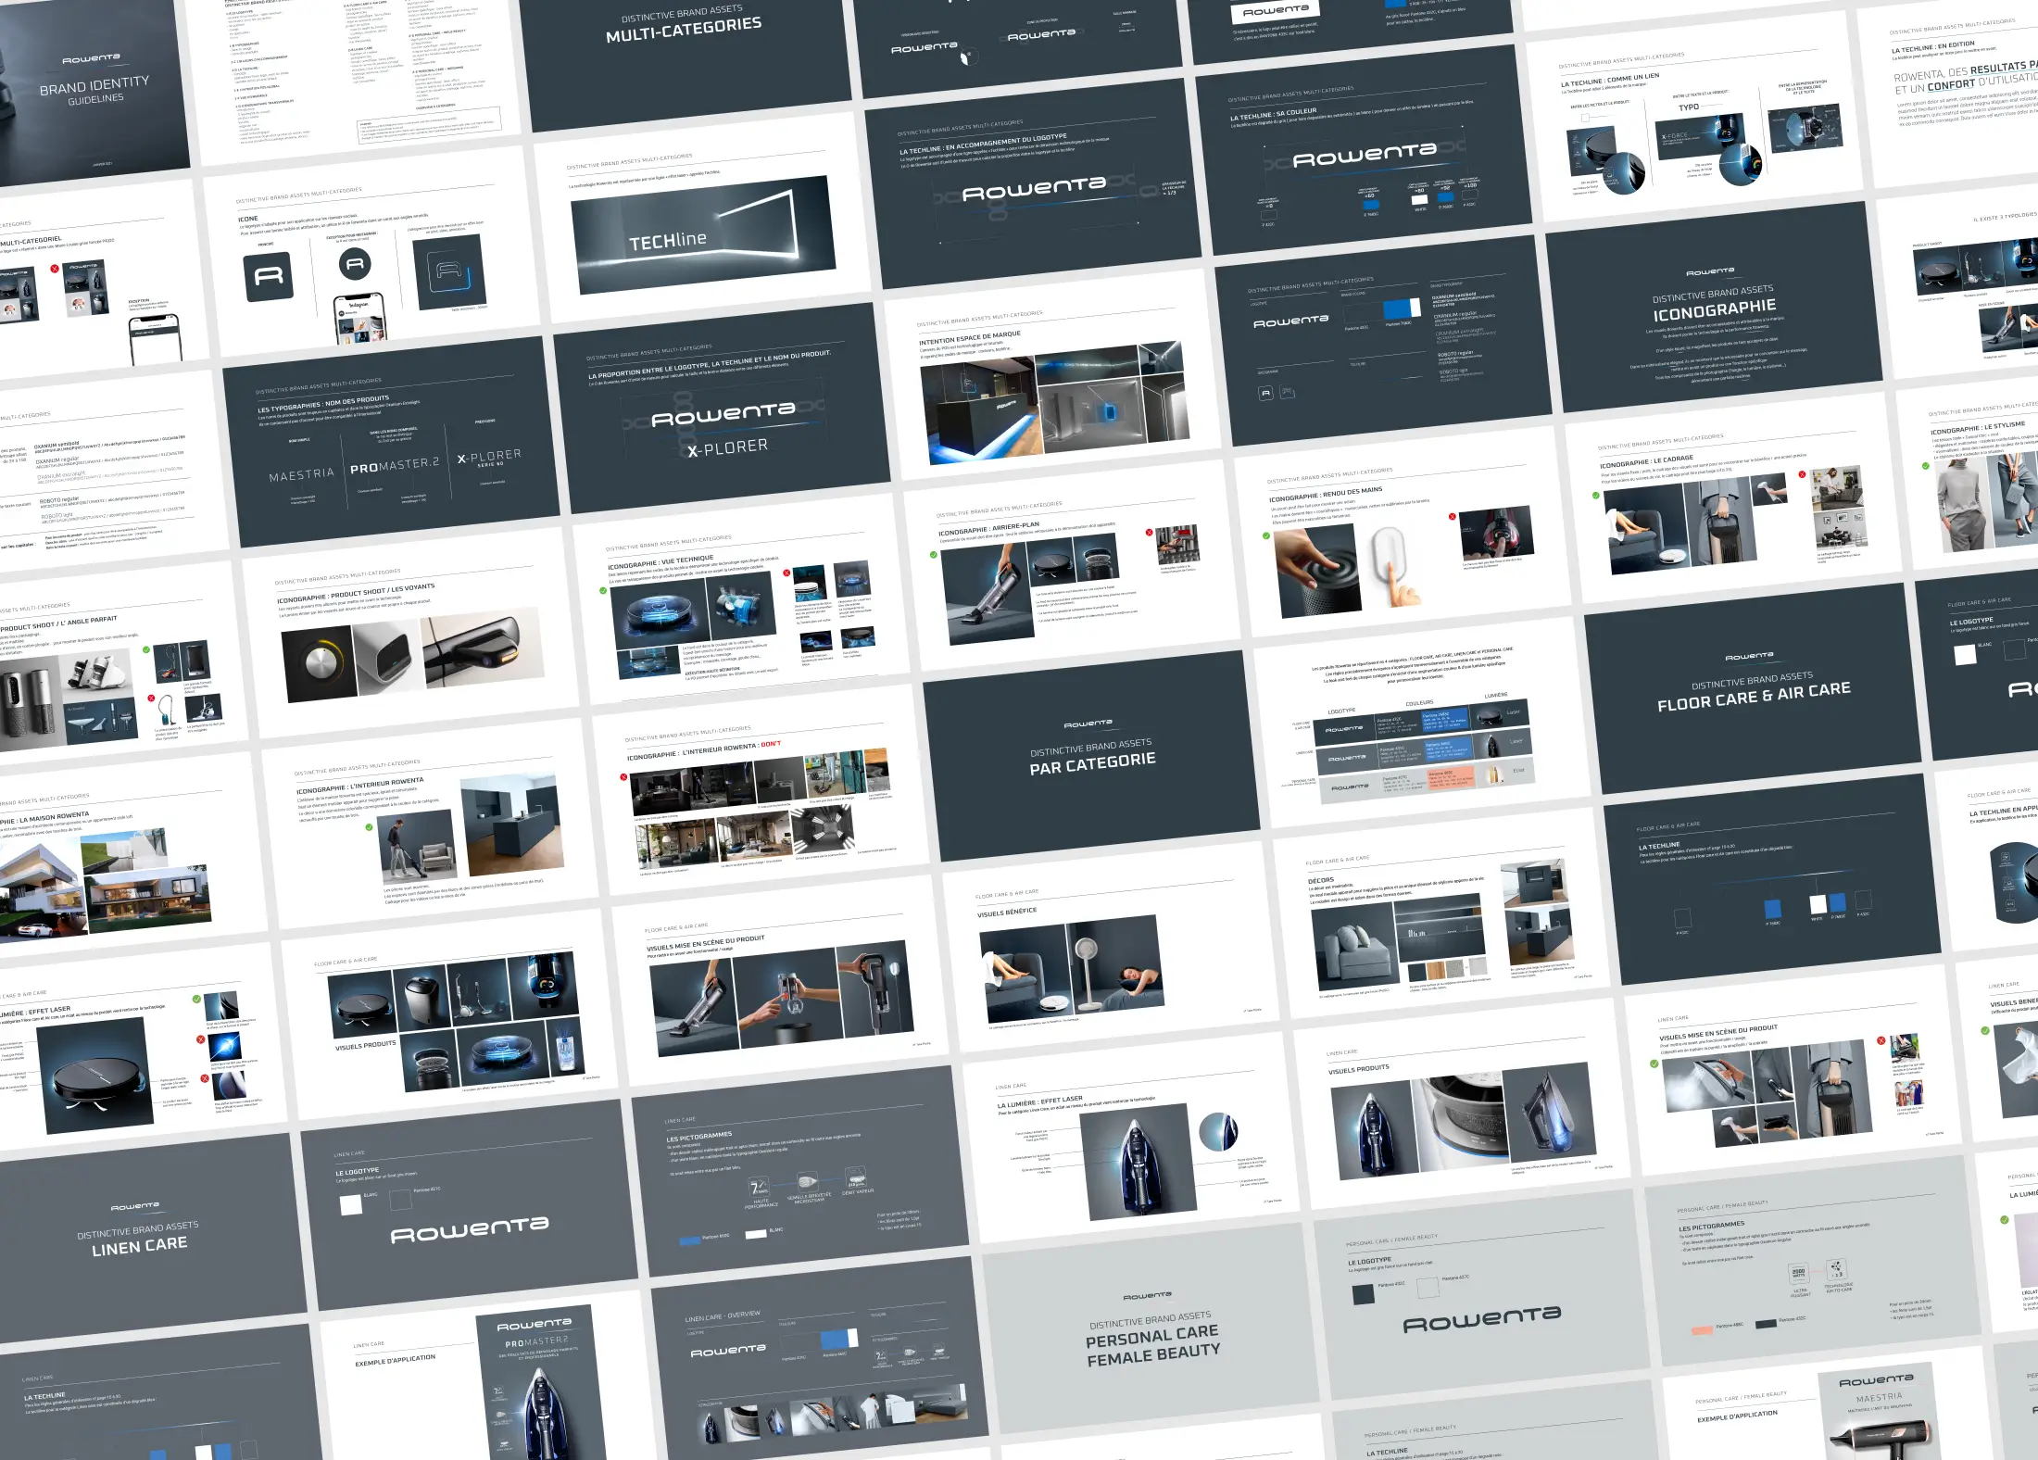Open the 'Iconographie : le cadrage' slide

(x=1733, y=497)
